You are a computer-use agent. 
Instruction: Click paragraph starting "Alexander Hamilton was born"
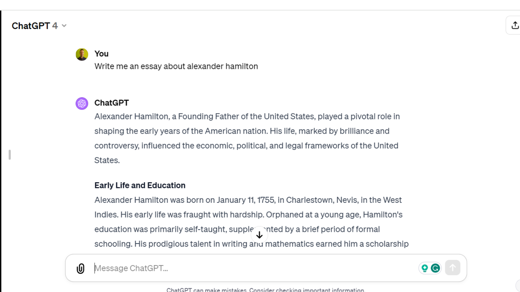point(252,222)
